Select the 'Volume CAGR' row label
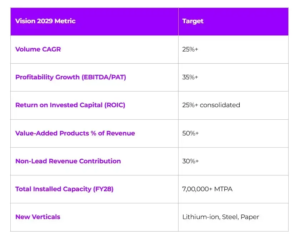This screenshot has width=299, height=238. [38, 49]
